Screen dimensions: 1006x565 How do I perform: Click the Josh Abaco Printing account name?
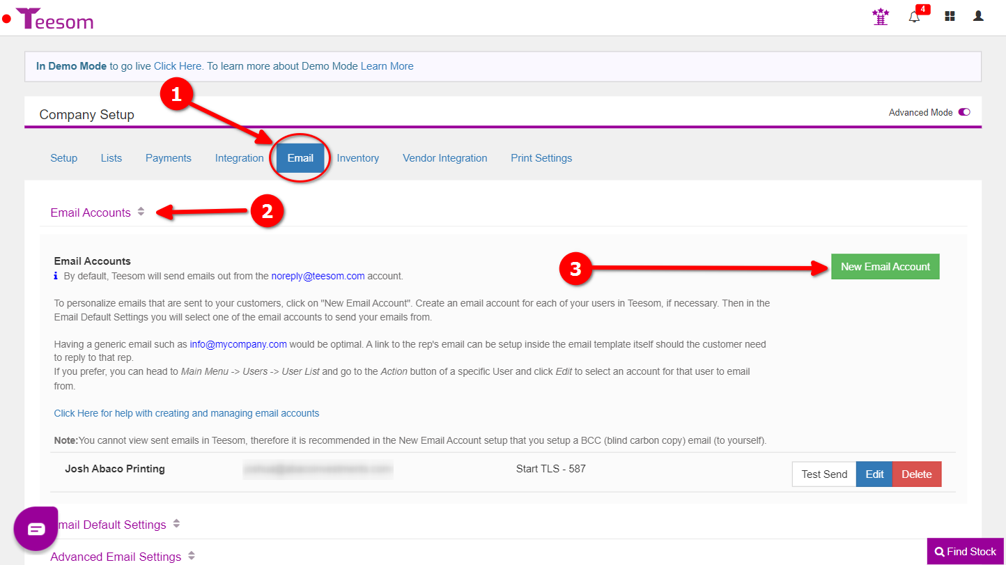(x=115, y=469)
